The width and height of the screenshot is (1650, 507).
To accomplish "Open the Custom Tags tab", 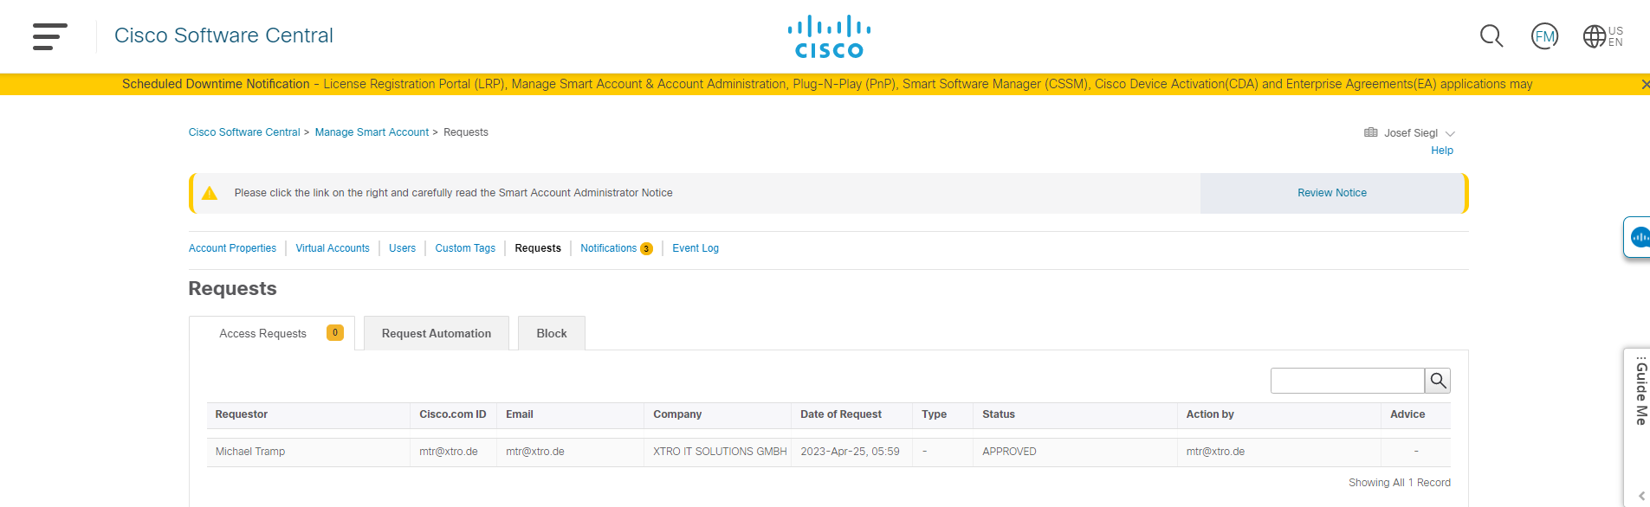I will click(x=465, y=248).
